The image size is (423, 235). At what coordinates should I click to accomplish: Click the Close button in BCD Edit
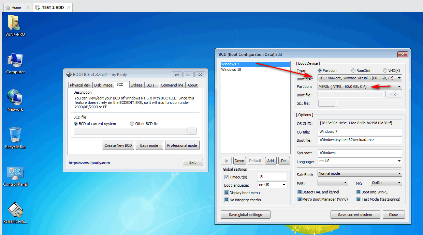(393, 215)
